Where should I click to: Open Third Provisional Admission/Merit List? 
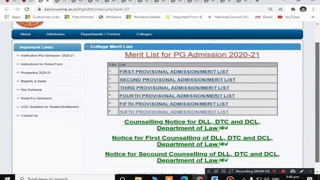[174, 88]
